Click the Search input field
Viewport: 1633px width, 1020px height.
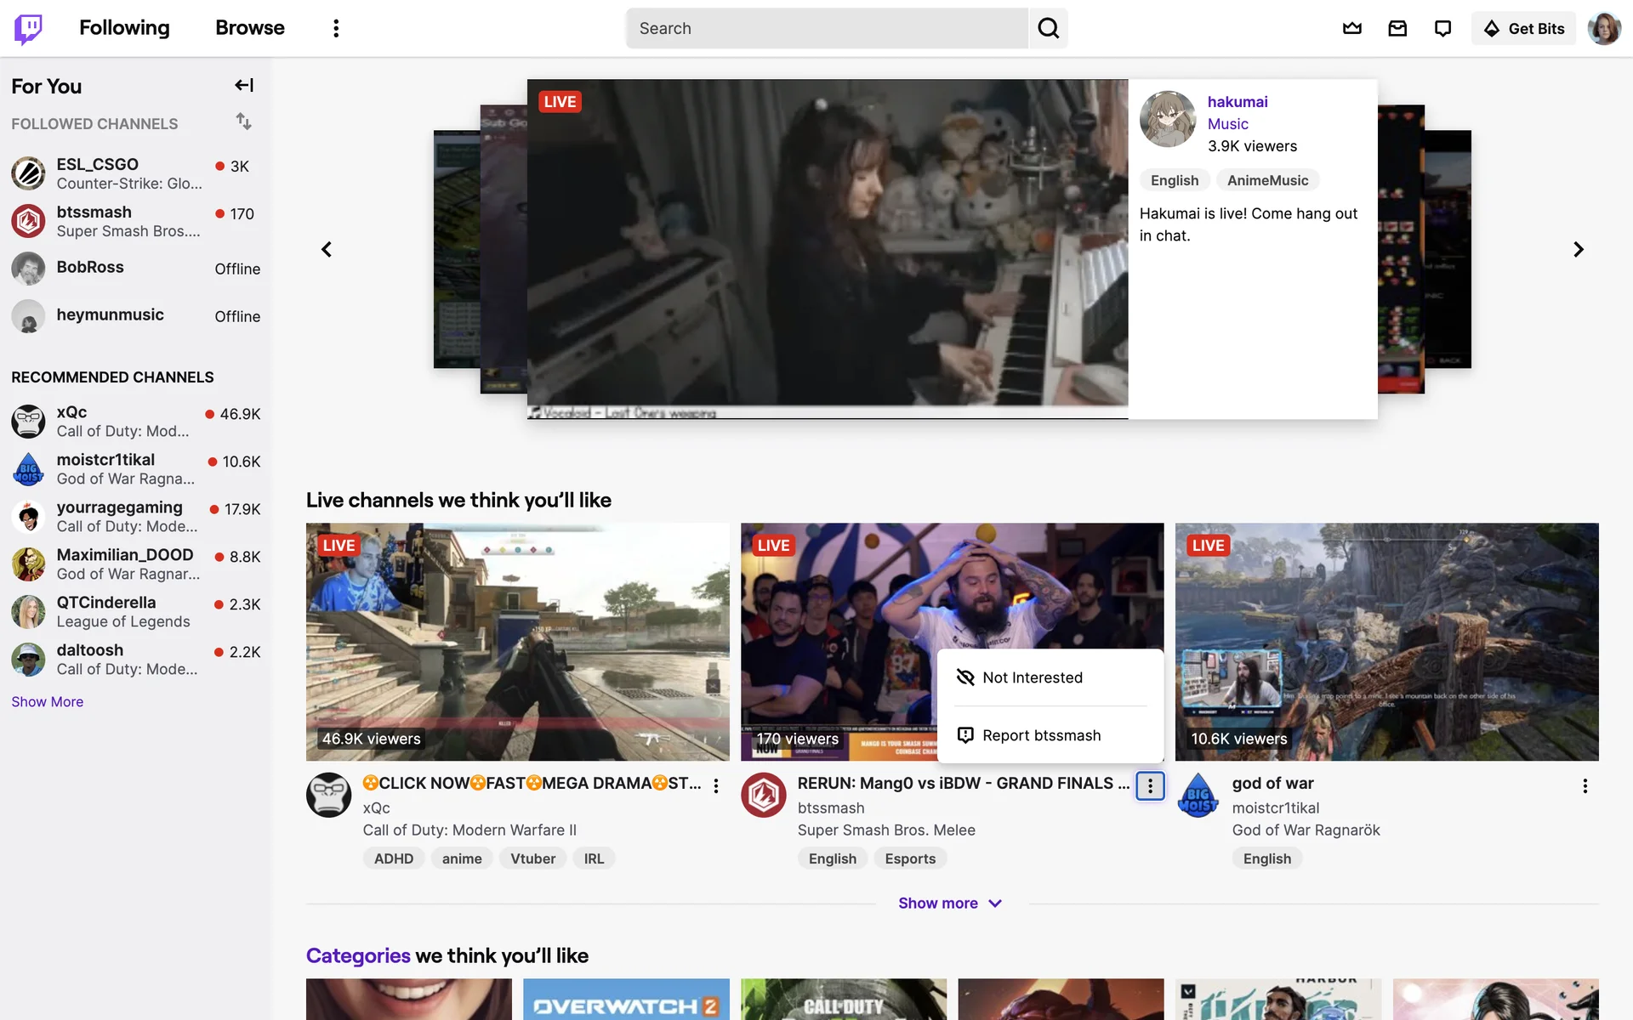coord(826,28)
